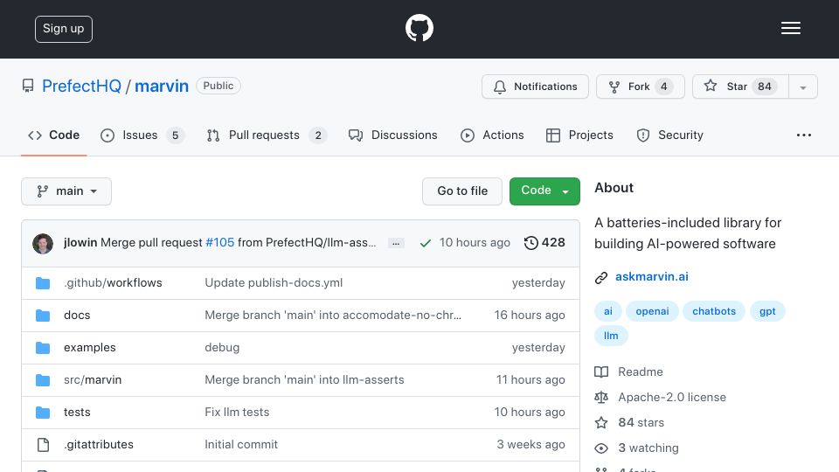Select the ai topic tag
Screen dimensions: 839x472
(x=608, y=311)
